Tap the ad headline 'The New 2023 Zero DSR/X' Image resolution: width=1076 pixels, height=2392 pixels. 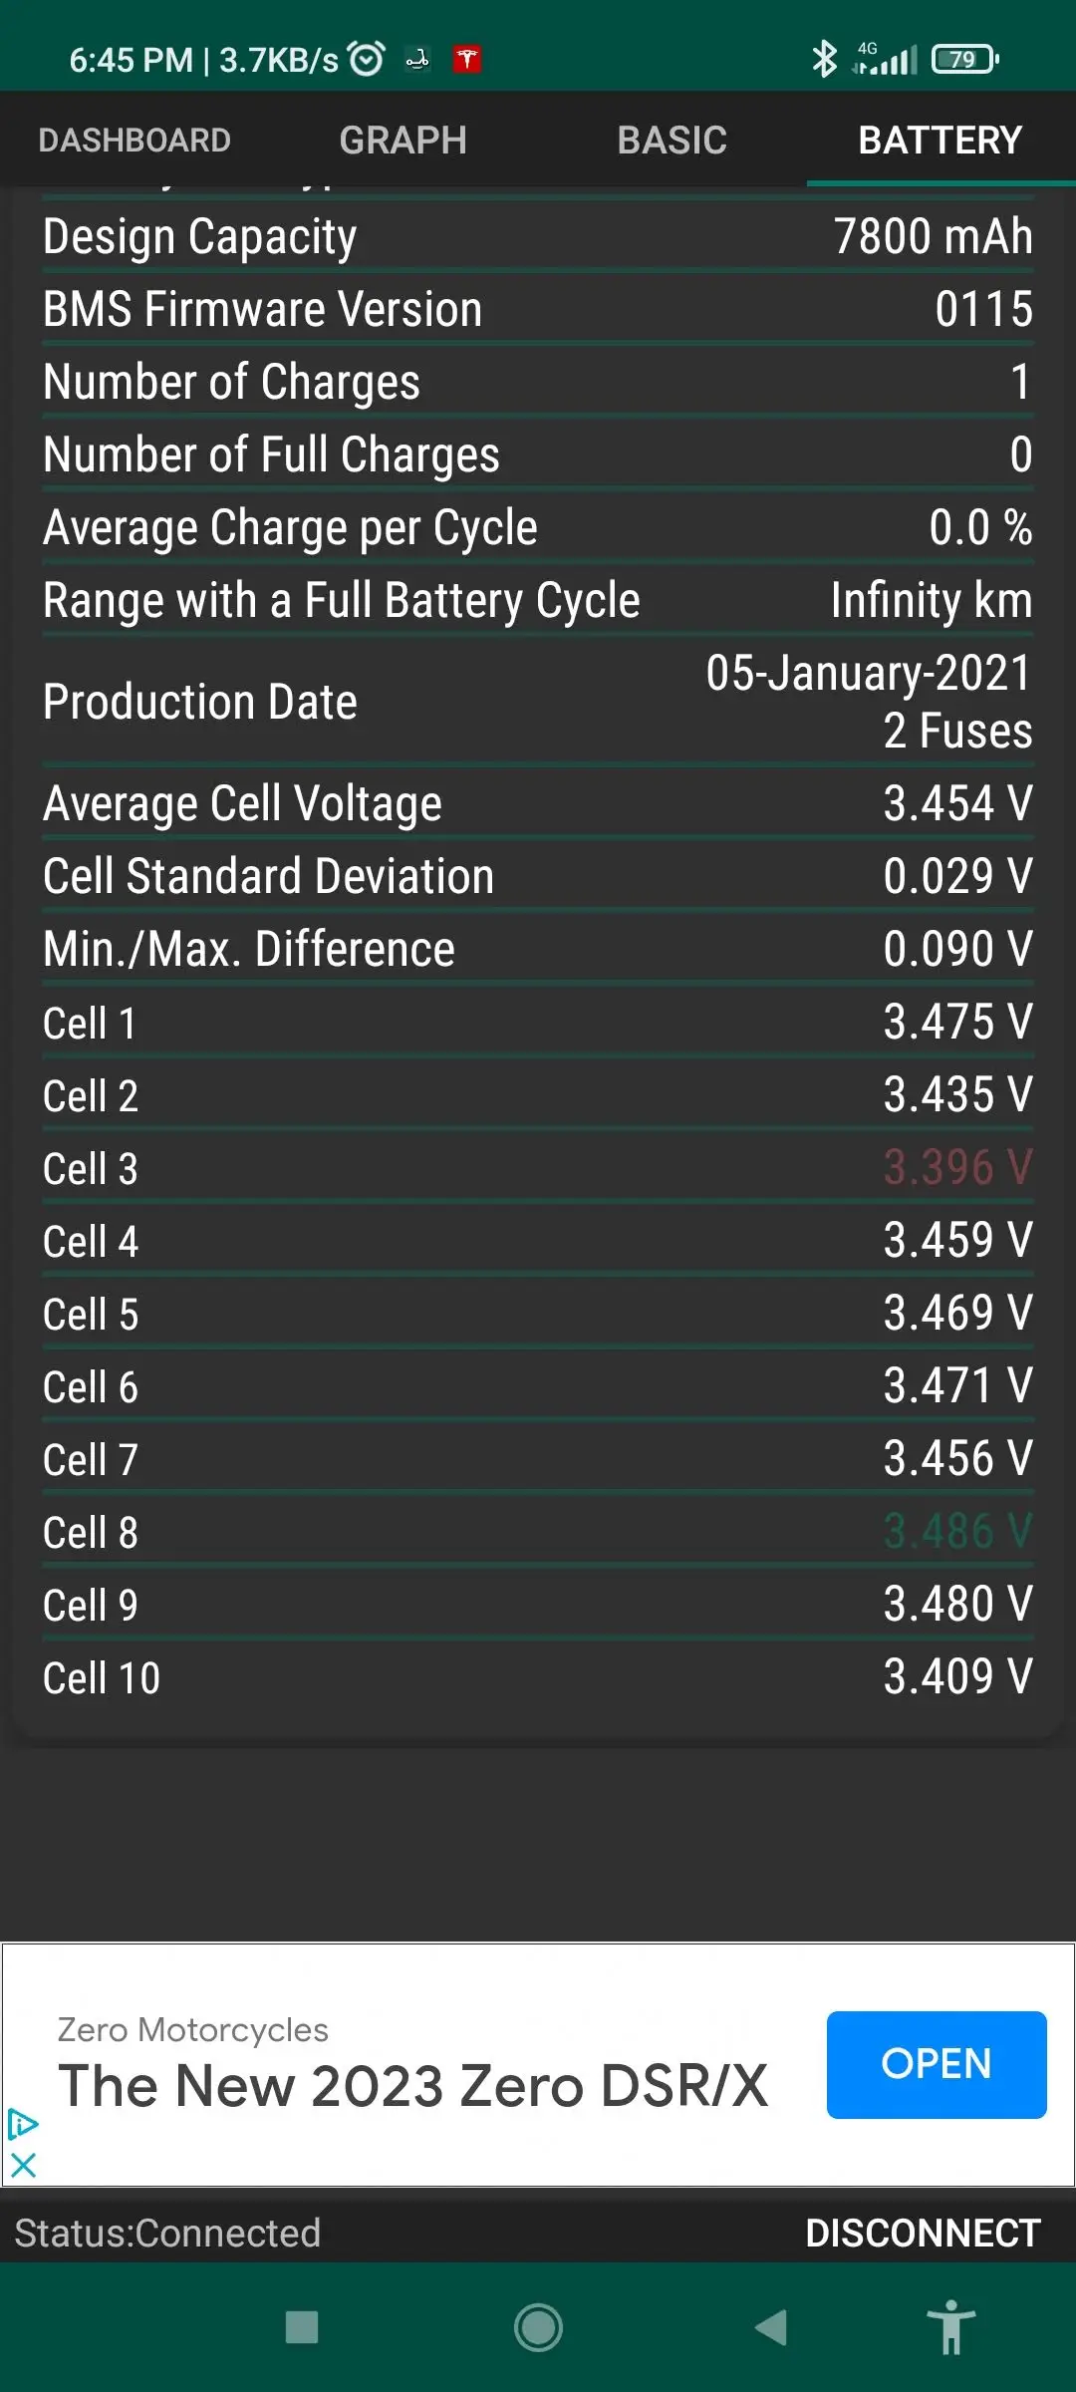[412, 2085]
